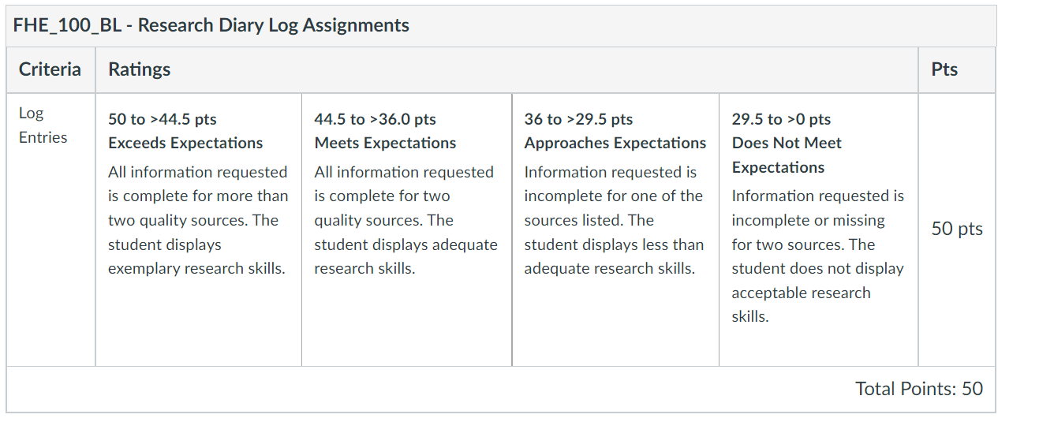Image resolution: width=1039 pixels, height=433 pixels.
Task: Select the Approaches Expectations rating cell
Action: point(615,230)
